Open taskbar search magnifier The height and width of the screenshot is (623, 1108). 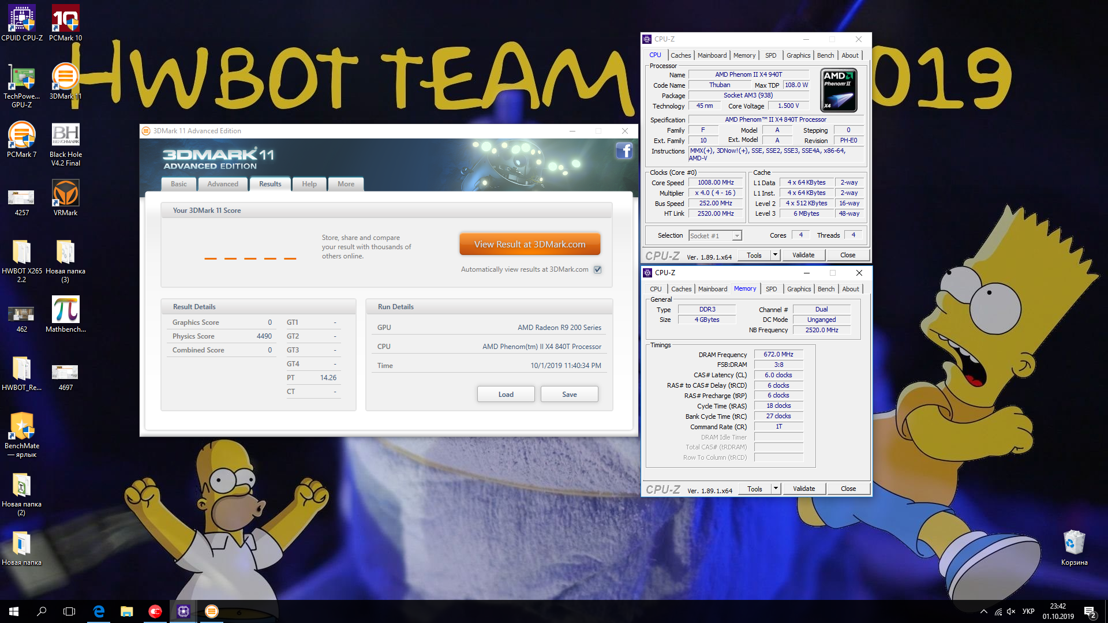click(x=42, y=611)
